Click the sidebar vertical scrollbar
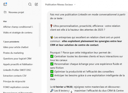Image resolution: width=128 pixels, height=93 pixels. point(40,35)
